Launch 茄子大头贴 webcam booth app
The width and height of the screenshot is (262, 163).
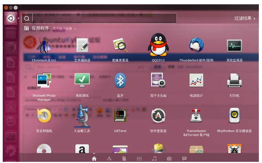[158, 80]
